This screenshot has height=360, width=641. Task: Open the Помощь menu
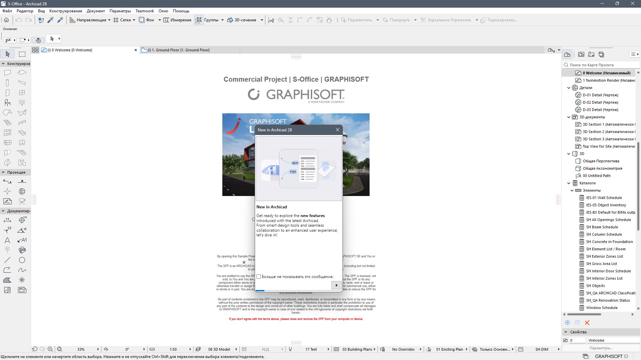pyautogui.click(x=181, y=11)
